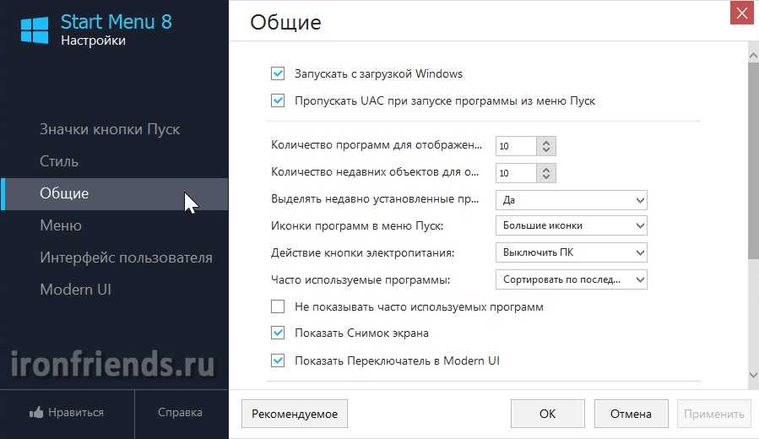The height and width of the screenshot is (439, 759).
Task: Click the vertical scrollbar thumb
Action: (753, 161)
